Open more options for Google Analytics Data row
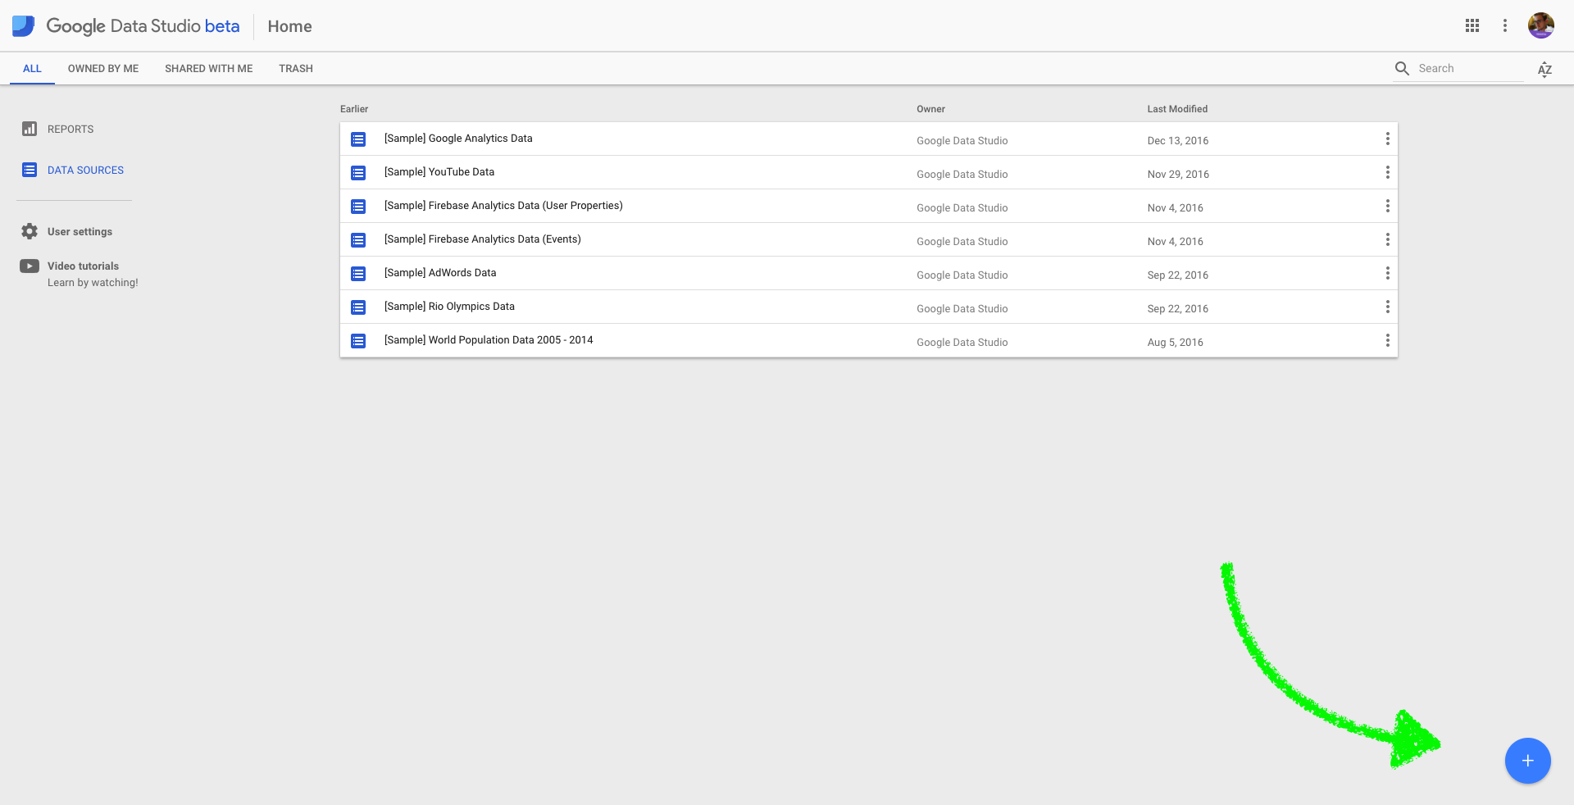Screen dimensions: 1574x805 click(1387, 139)
